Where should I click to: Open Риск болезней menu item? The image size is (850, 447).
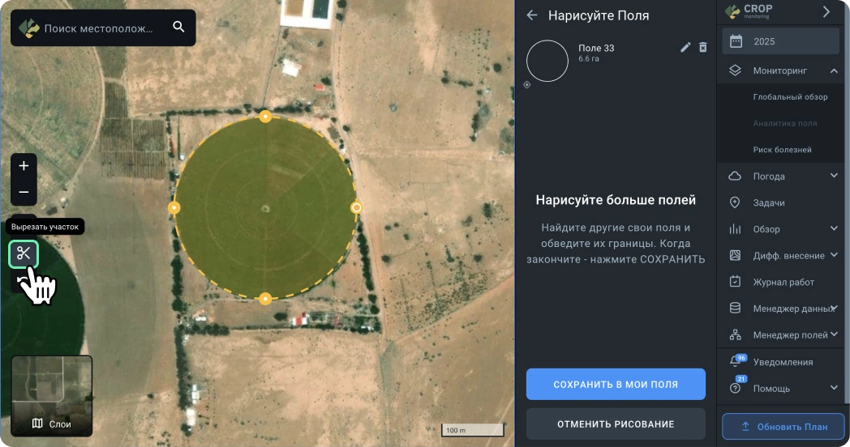(782, 150)
